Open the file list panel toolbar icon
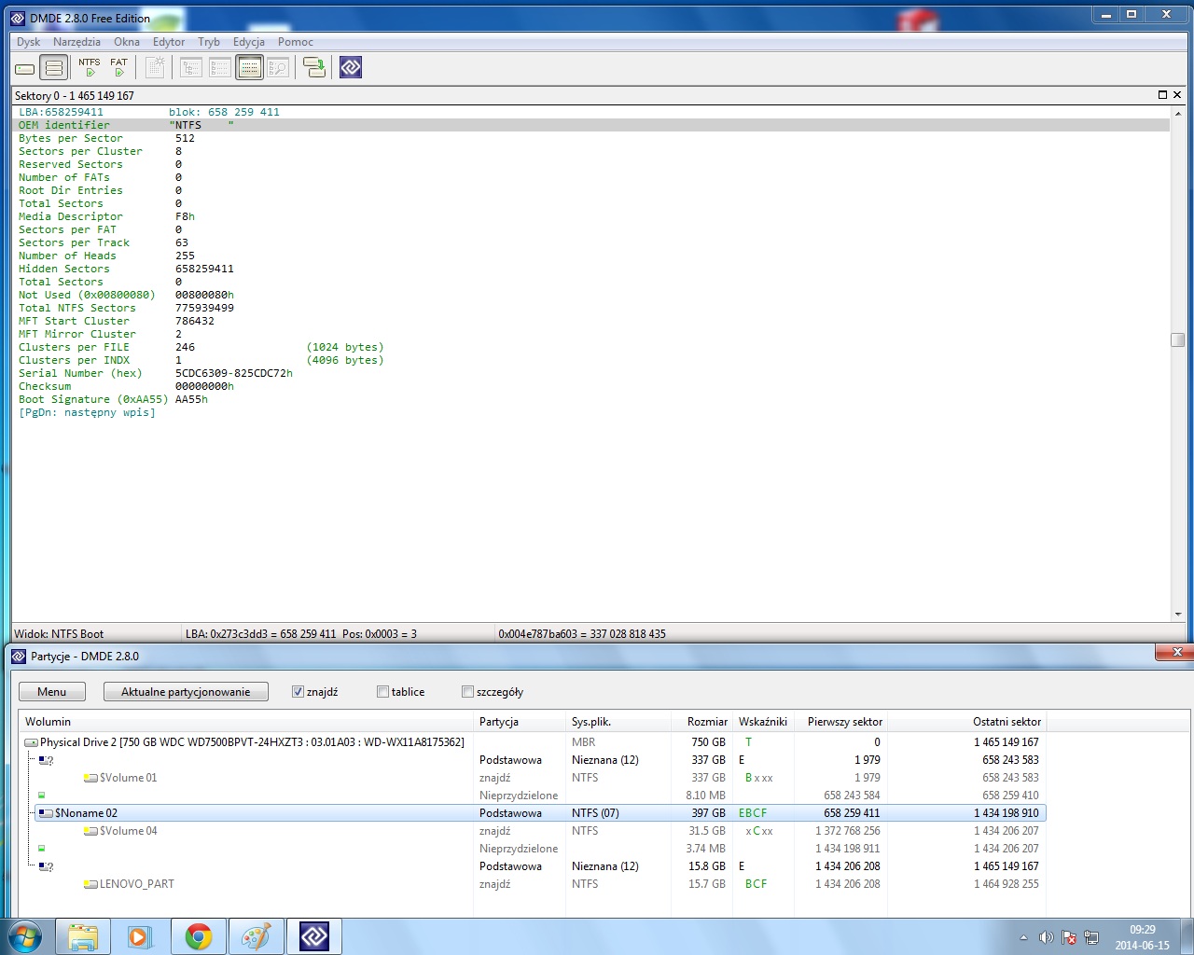1194x955 pixels. coord(220,67)
